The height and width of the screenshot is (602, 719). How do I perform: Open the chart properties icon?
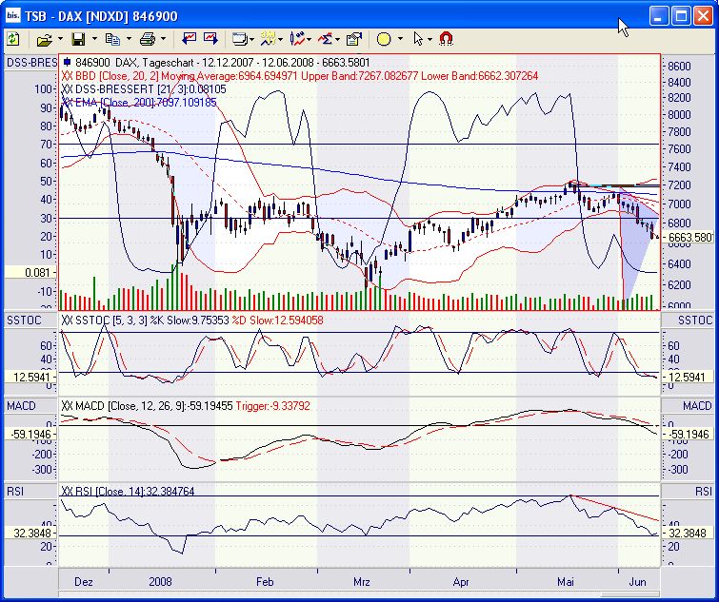[x=354, y=39]
